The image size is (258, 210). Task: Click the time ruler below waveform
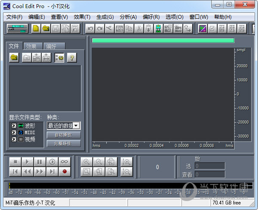[x=163, y=145]
